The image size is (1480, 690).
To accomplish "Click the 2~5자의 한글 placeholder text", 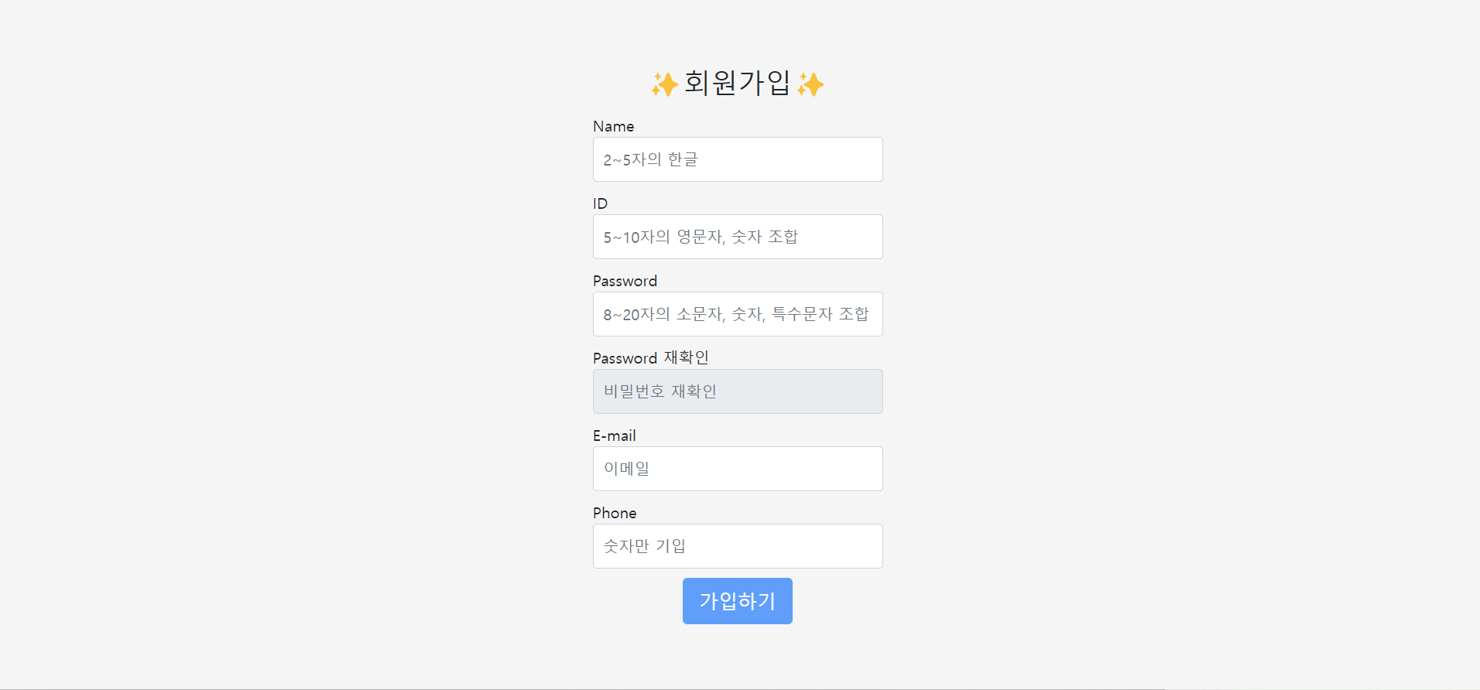I will (651, 159).
